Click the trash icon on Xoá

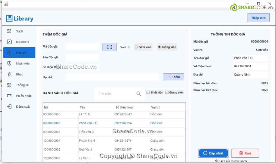tap(241, 153)
